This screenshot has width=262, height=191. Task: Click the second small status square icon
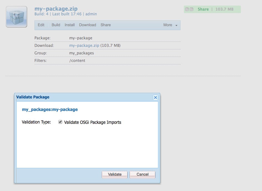coord(192,9)
